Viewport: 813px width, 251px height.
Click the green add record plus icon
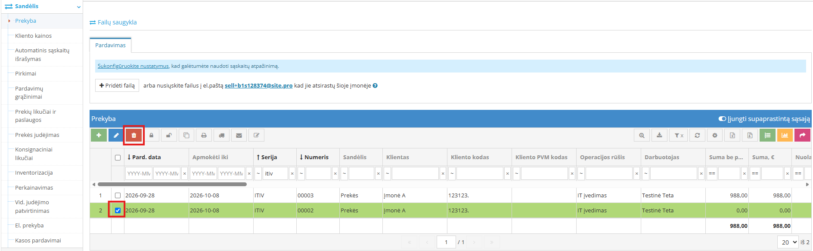pos(99,135)
